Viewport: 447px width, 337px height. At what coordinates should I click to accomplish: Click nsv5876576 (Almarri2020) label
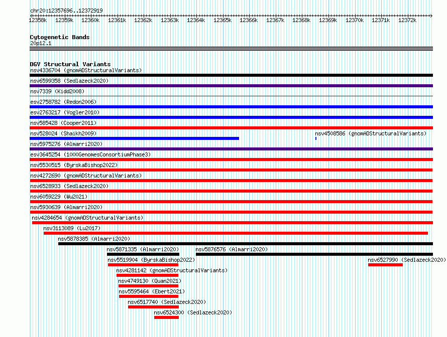pyautogui.click(x=232, y=249)
